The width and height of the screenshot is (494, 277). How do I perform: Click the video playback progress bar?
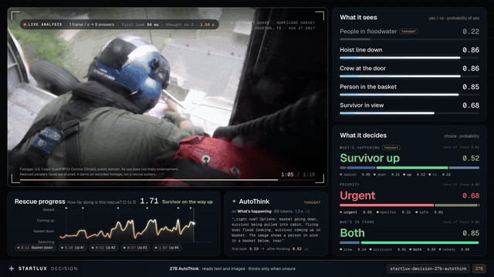(167, 180)
